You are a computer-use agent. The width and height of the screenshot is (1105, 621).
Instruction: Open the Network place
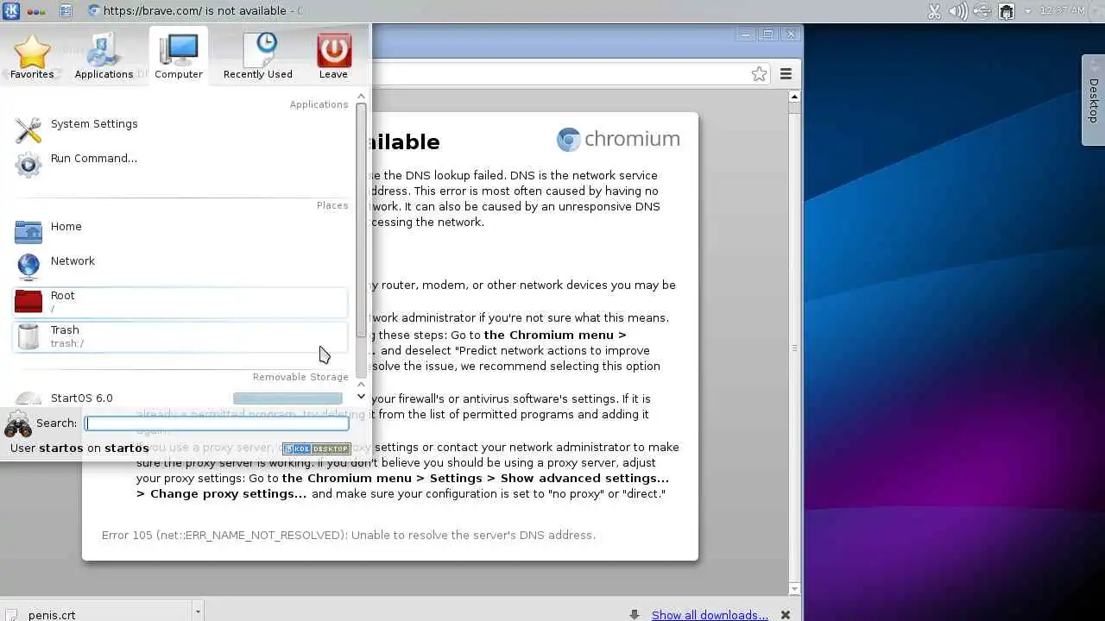pyautogui.click(x=180, y=267)
